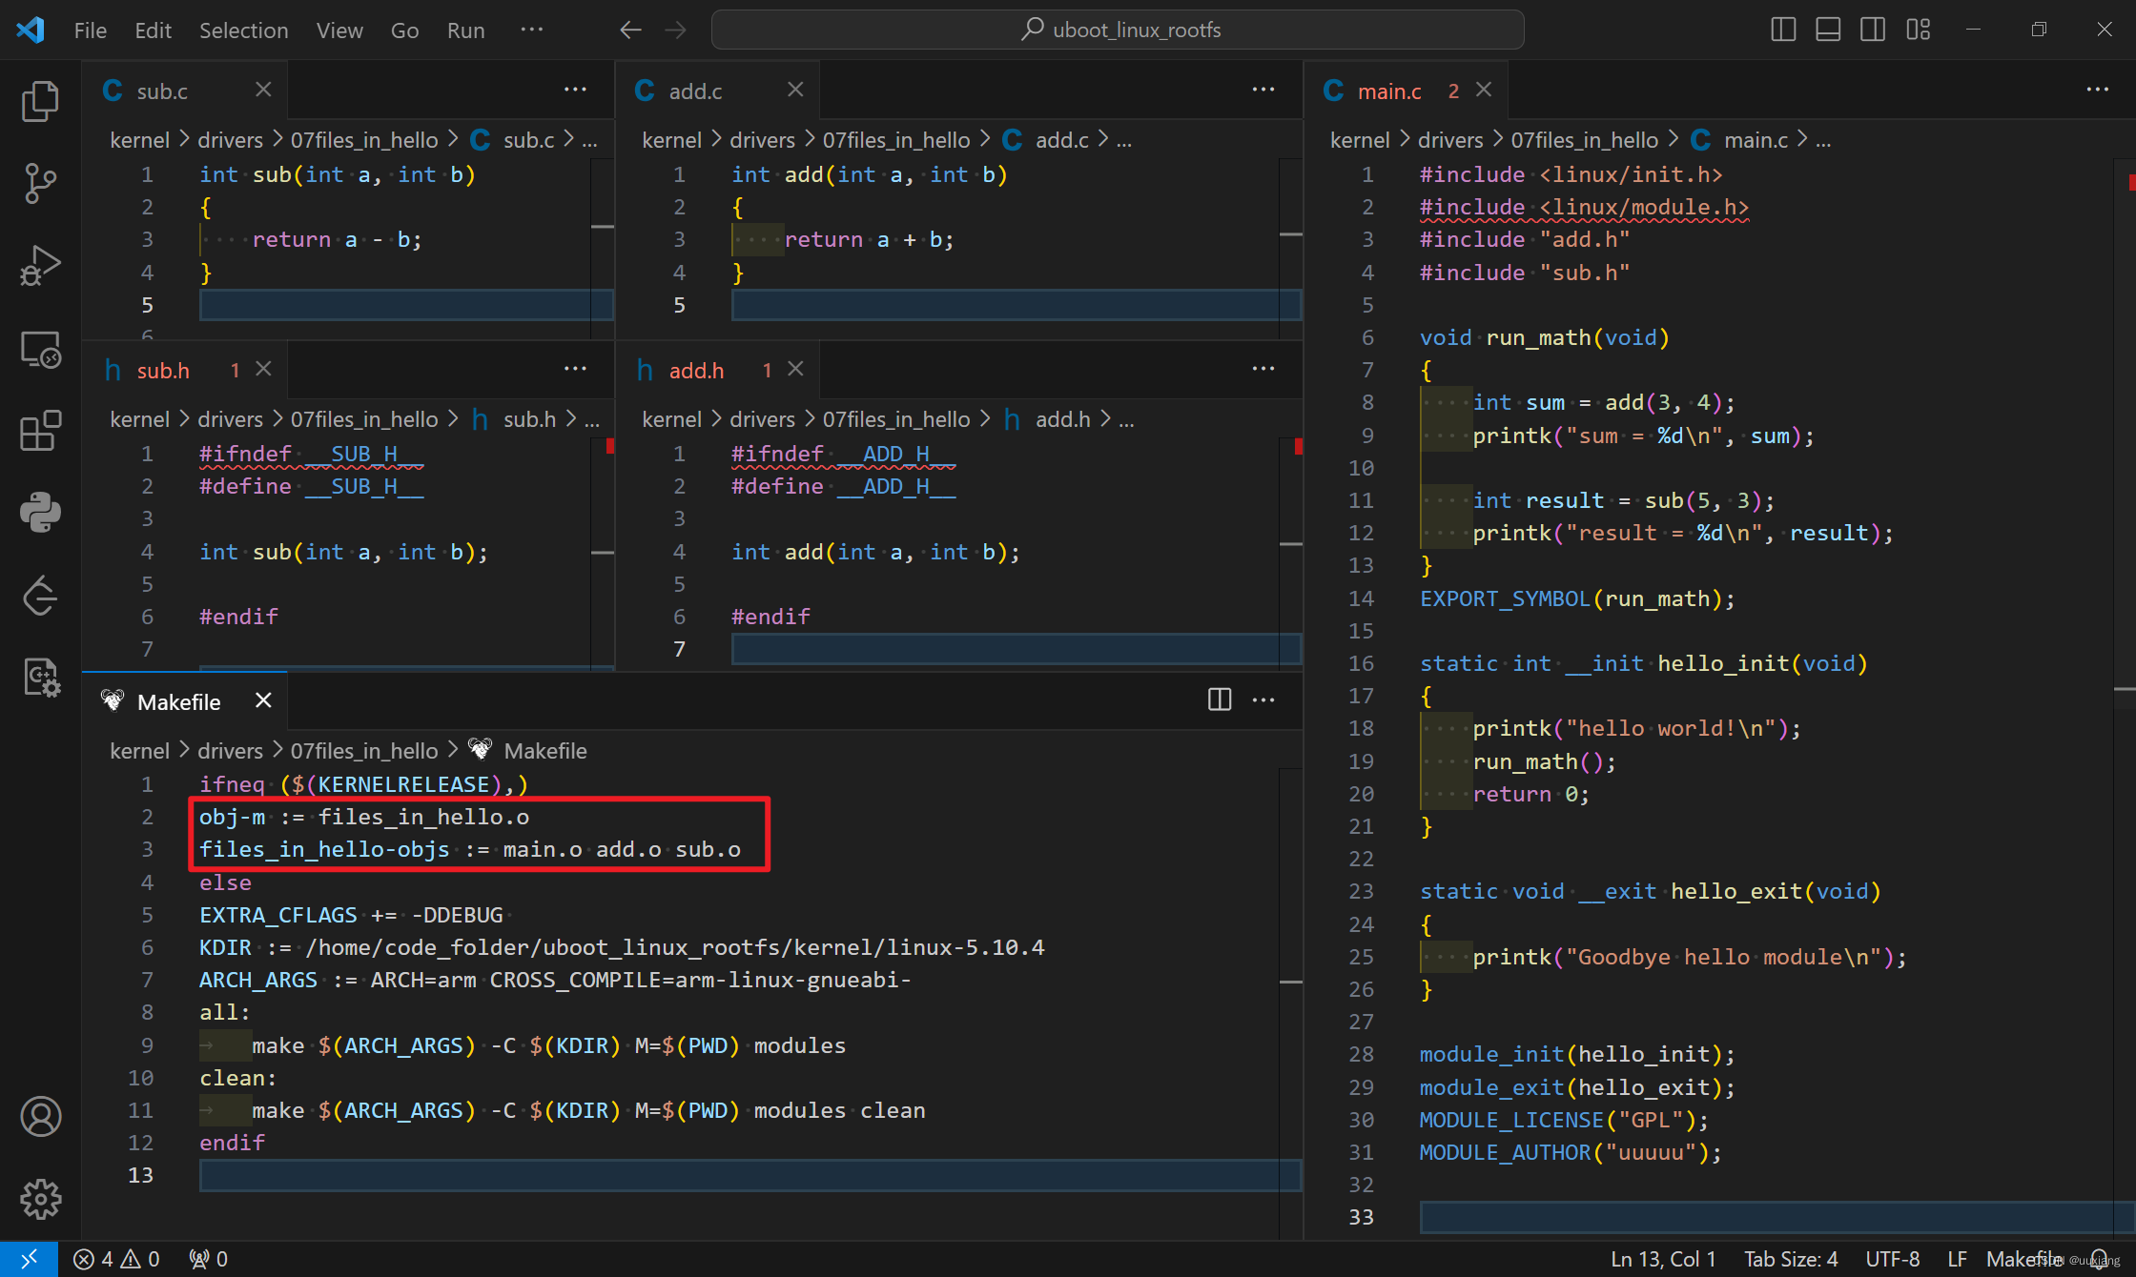Toggle the primary side bar
Screen dimensions: 2136x1277
1782,30
